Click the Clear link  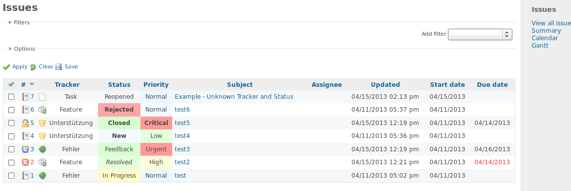click(x=46, y=67)
